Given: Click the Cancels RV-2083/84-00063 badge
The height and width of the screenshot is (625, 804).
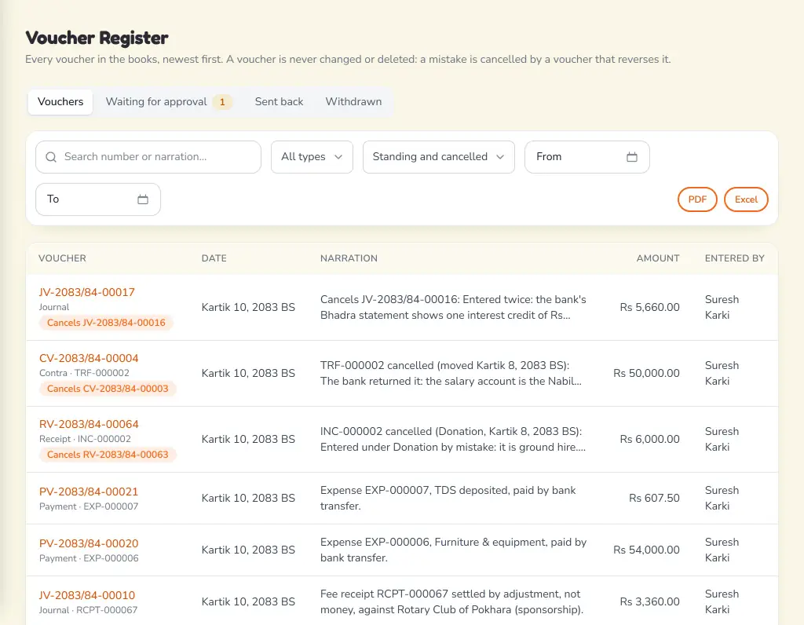Looking at the screenshot, I should (108, 455).
